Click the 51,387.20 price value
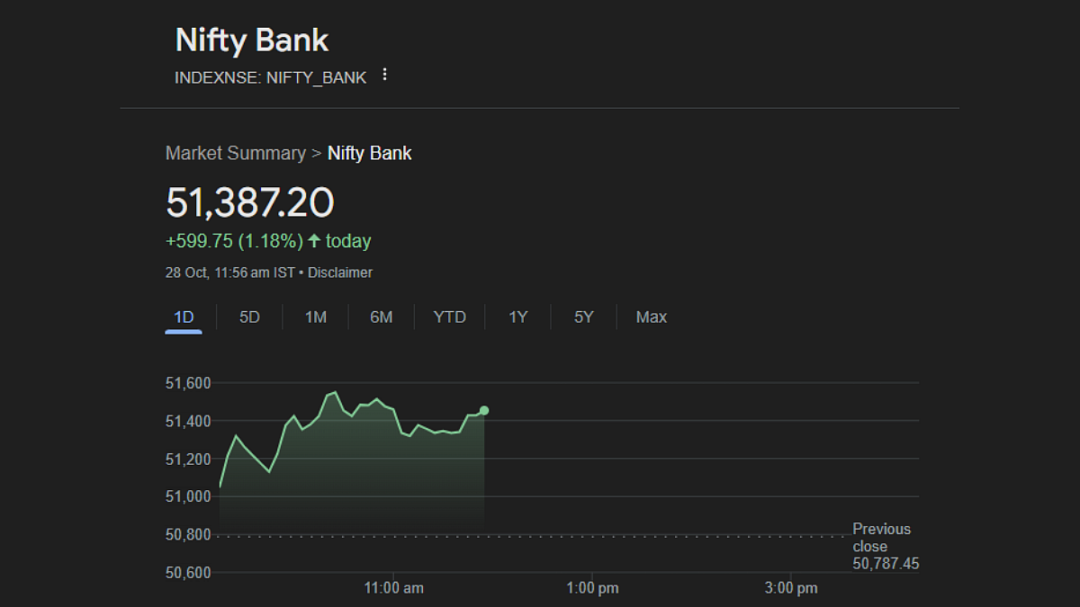Image resolution: width=1080 pixels, height=607 pixels. pyautogui.click(x=250, y=202)
